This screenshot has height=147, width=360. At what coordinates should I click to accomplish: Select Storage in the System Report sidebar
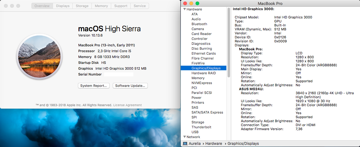point(198,122)
